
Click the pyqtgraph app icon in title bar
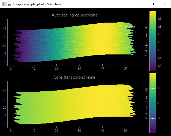click(4, 4)
